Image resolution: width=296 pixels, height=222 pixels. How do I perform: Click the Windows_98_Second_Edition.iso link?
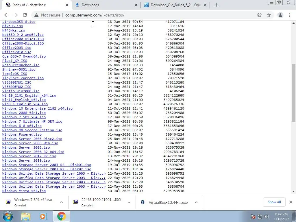[32, 130]
